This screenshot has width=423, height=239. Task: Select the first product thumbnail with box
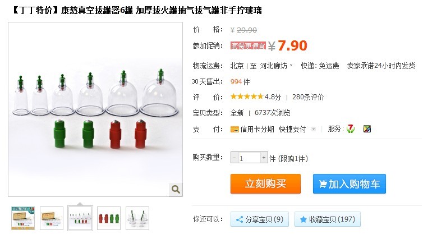click(x=23, y=218)
